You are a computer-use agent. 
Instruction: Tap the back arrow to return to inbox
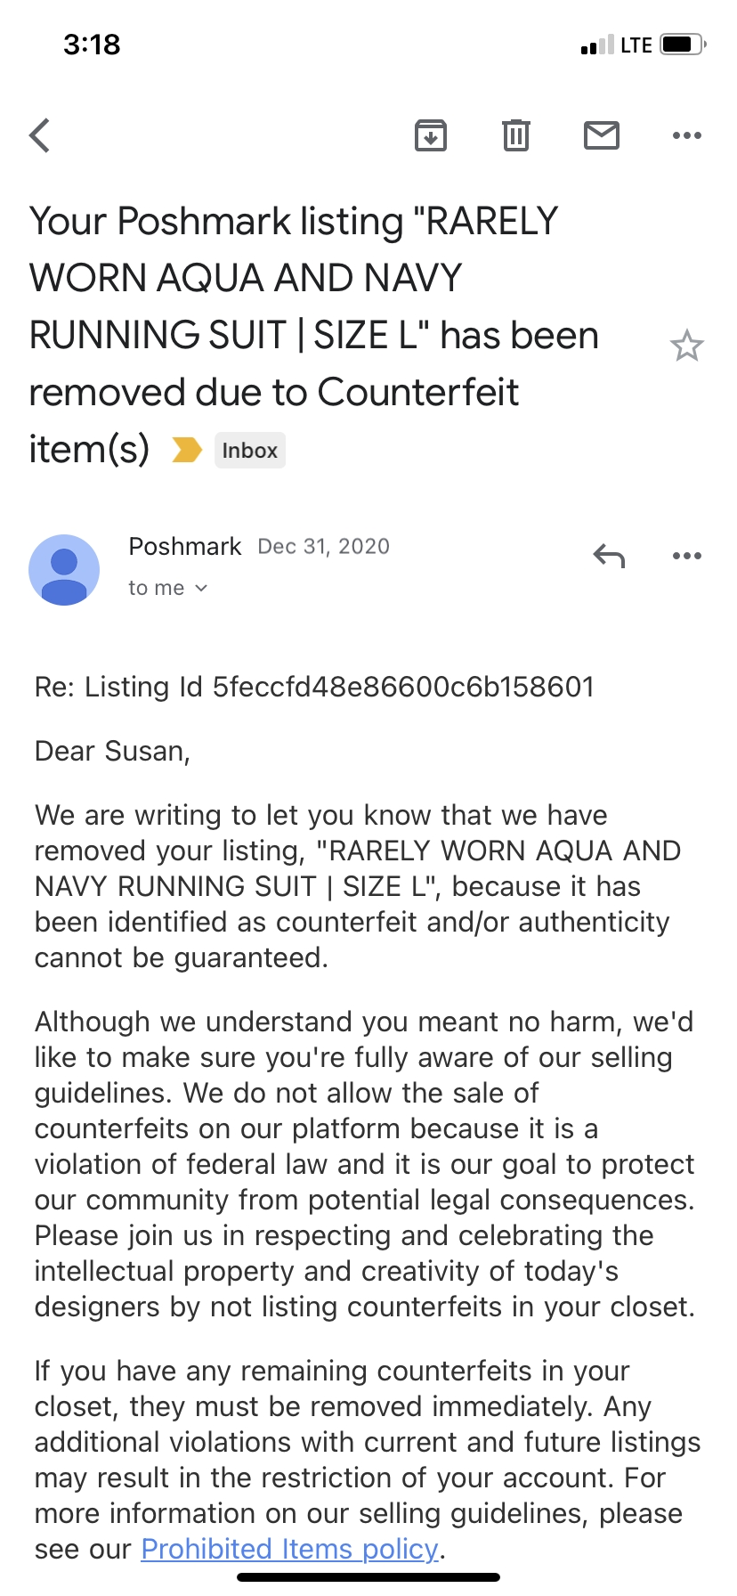[39, 135]
